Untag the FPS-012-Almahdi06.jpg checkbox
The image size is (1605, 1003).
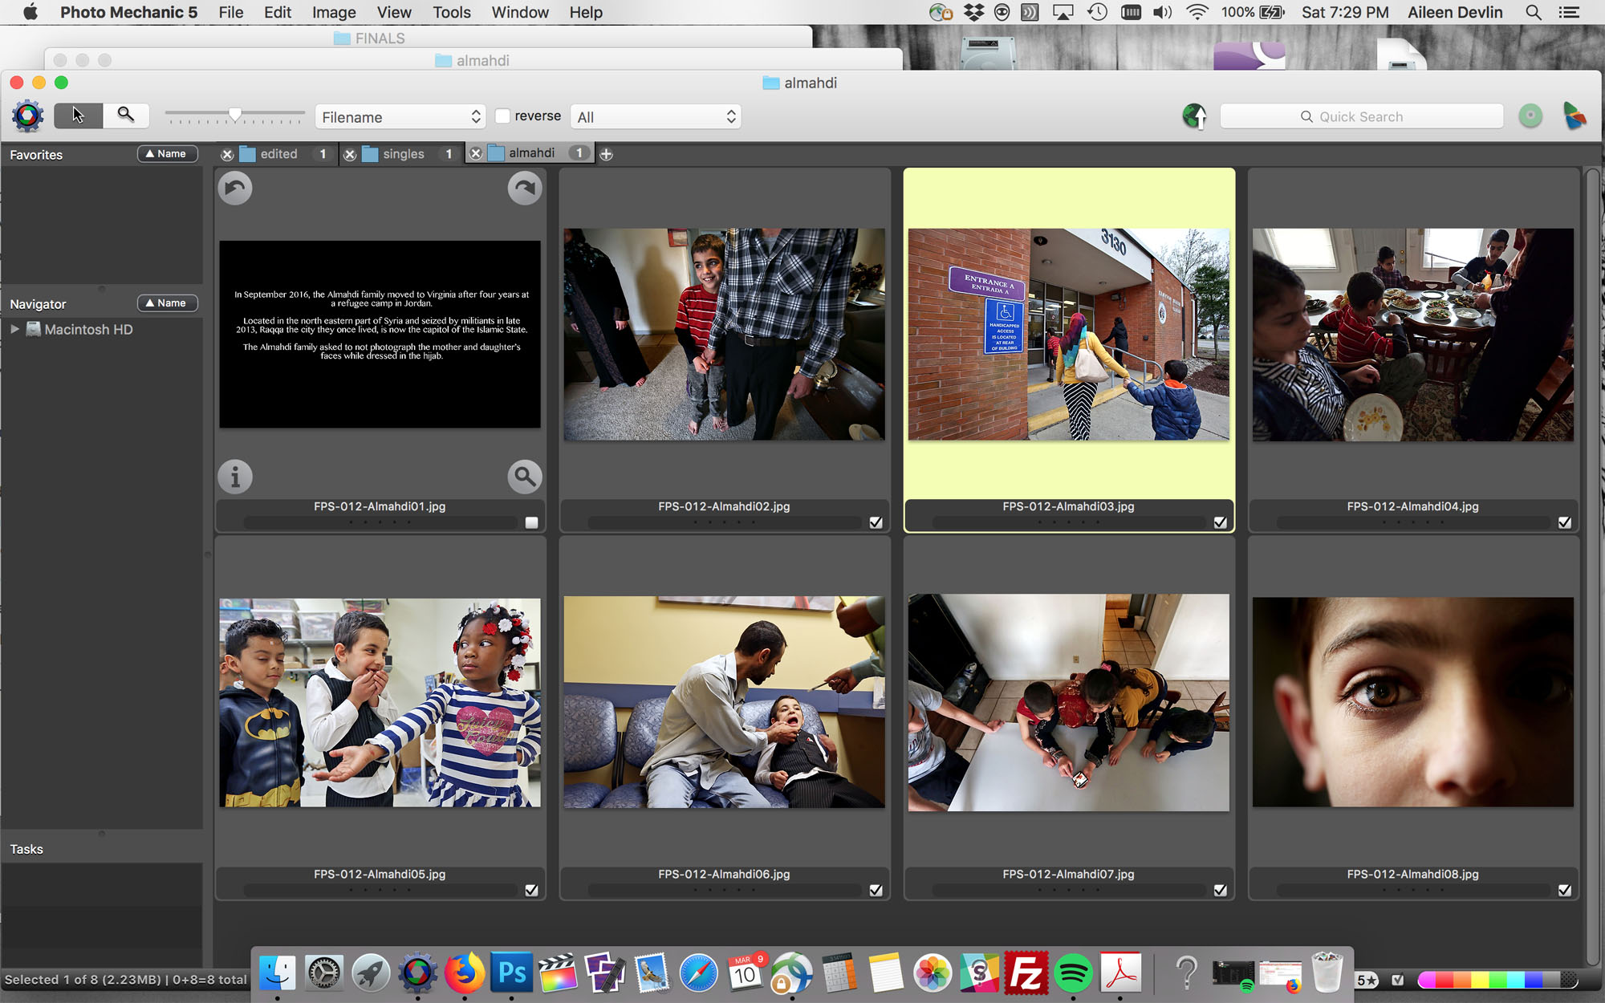click(x=876, y=890)
